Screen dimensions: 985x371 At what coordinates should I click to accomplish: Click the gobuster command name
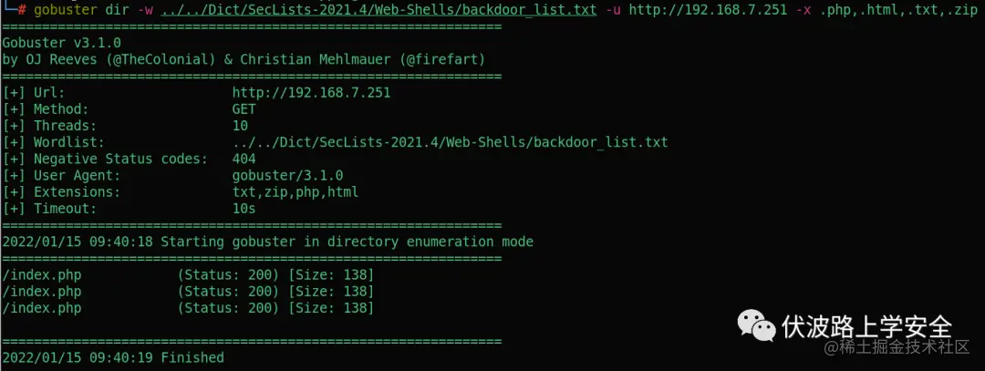click(x=66, y=11)
